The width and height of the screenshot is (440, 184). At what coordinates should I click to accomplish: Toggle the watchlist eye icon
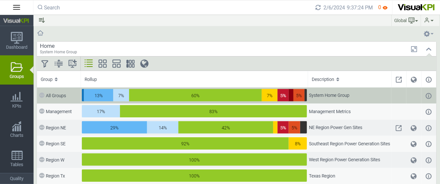[x=385, y=7]
